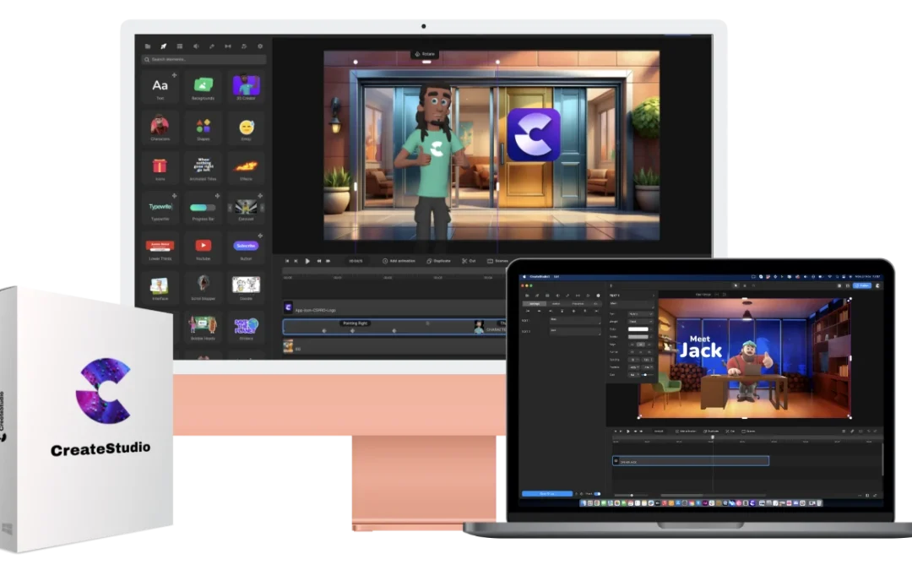This screenshot has height=570, width=912.
Task: Open the 3D Creator category
Action: point(246,84)
